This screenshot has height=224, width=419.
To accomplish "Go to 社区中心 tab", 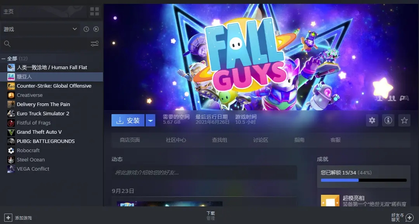I will coord(176,140).
